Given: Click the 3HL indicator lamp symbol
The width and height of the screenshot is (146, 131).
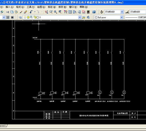Looking at the screenshot, I should coord(124,92).
